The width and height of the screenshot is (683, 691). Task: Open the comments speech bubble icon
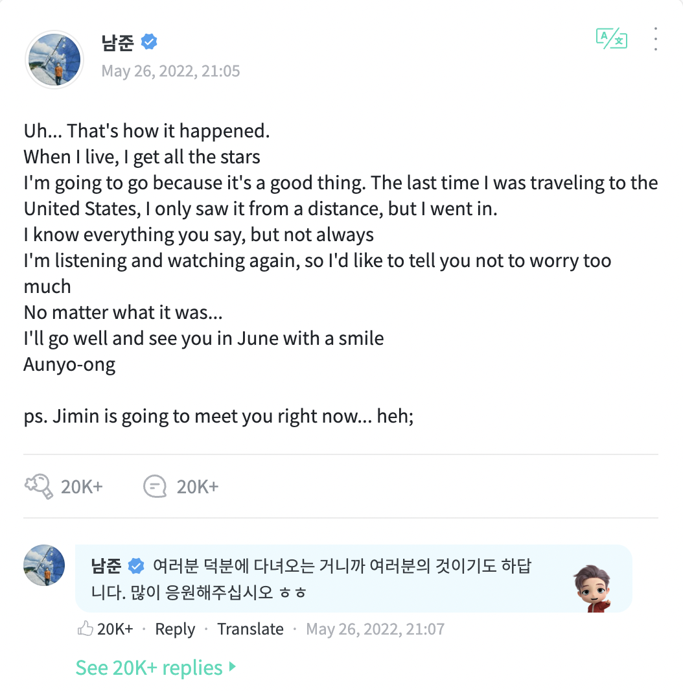[x=155, y=487]
